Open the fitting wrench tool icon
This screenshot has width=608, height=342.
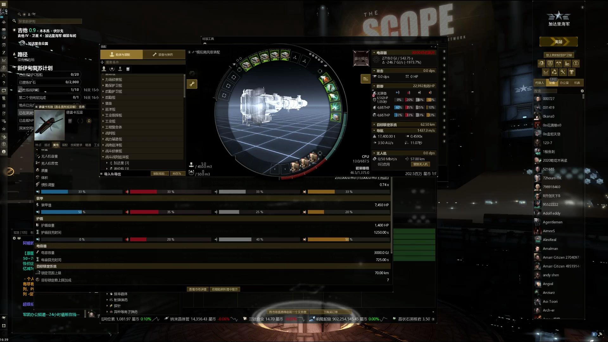point(192,84)
